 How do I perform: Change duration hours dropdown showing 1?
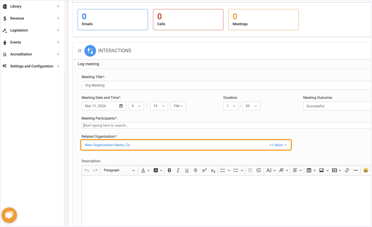coord(231,106)
